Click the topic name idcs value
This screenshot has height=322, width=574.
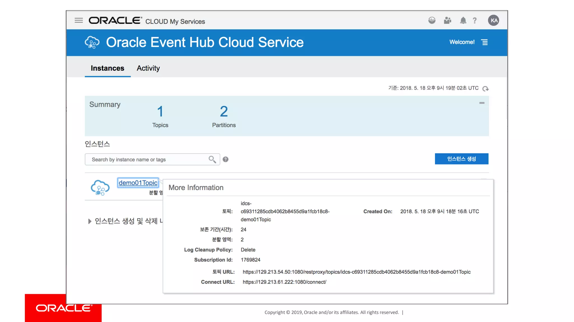pyautogui.click(x=285, y=212)
